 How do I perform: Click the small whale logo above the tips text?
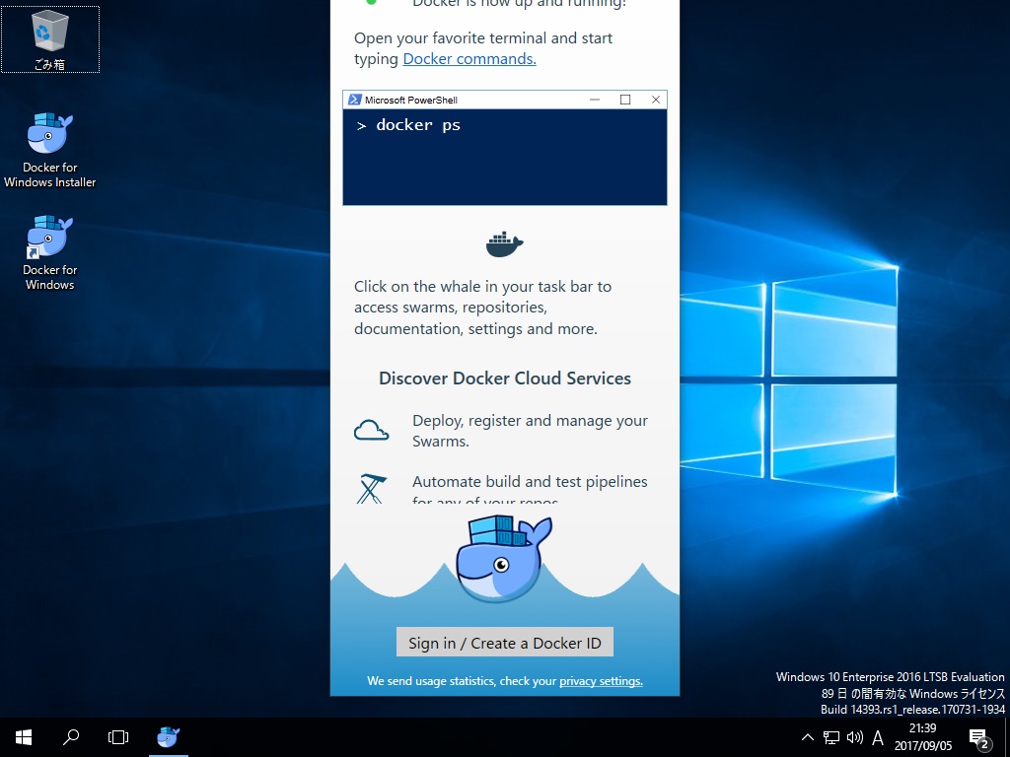tap(504, 243)
